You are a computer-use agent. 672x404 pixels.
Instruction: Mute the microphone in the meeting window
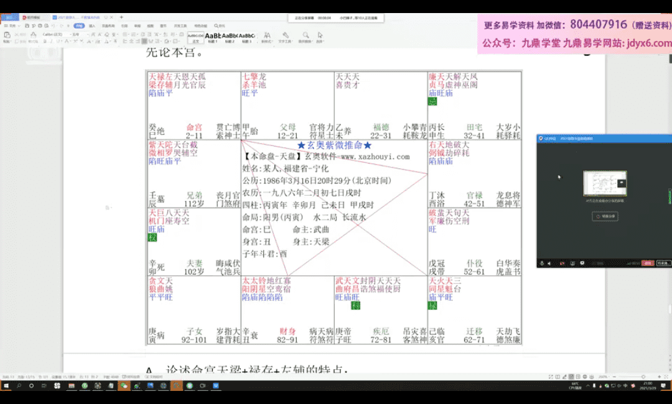pyautogui.click(x=542, y=263)
